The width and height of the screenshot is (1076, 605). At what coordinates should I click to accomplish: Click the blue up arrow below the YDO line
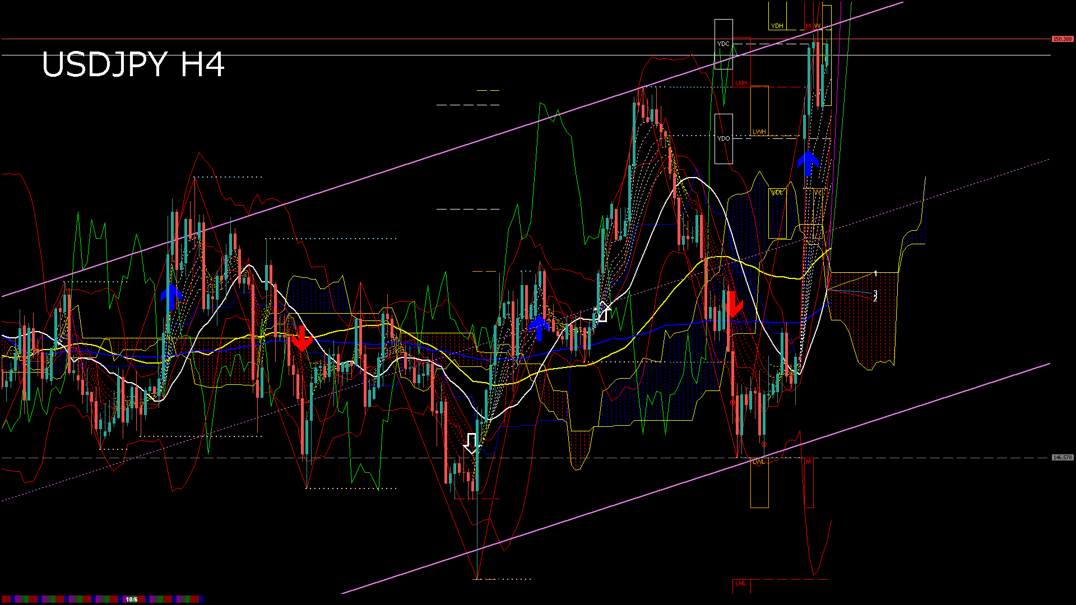(808, 163)
